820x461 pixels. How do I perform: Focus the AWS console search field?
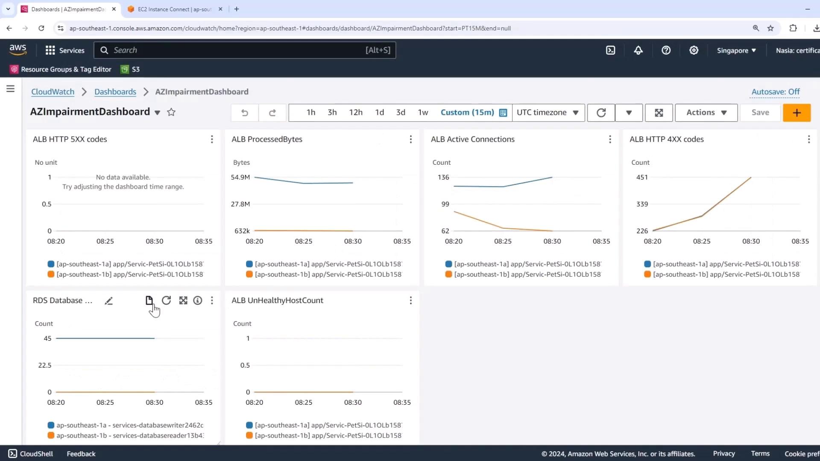point(245,50)
